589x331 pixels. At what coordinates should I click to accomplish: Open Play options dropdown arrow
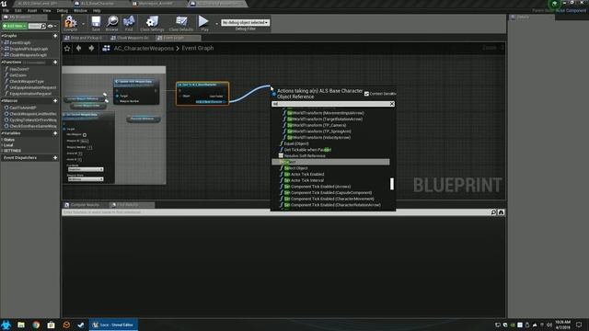(216, 23)
